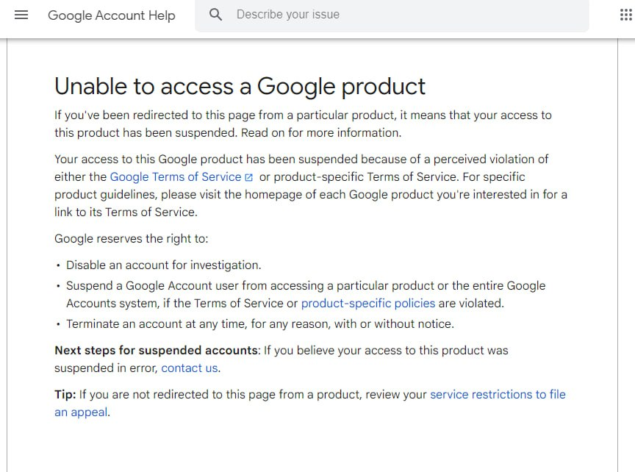Click the external-link icon after Terms of Service
635x472 pixels.
click(x=249, y=177)
